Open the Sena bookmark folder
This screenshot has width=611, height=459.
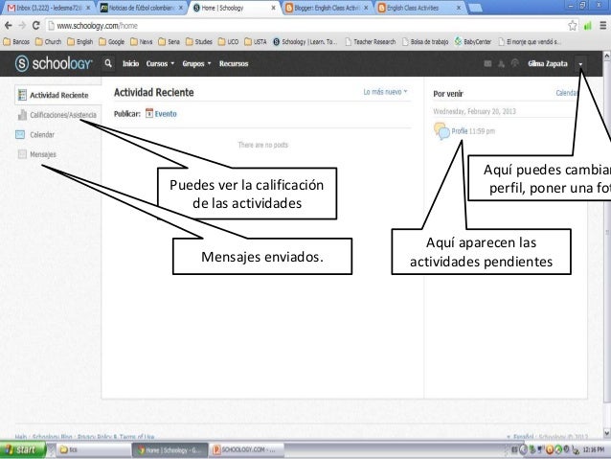170,42
